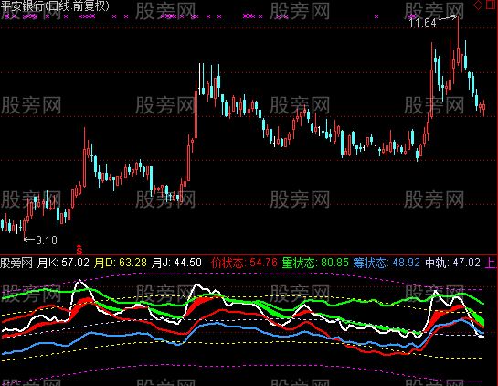Click the red square window icon

[x=492, y=5]
